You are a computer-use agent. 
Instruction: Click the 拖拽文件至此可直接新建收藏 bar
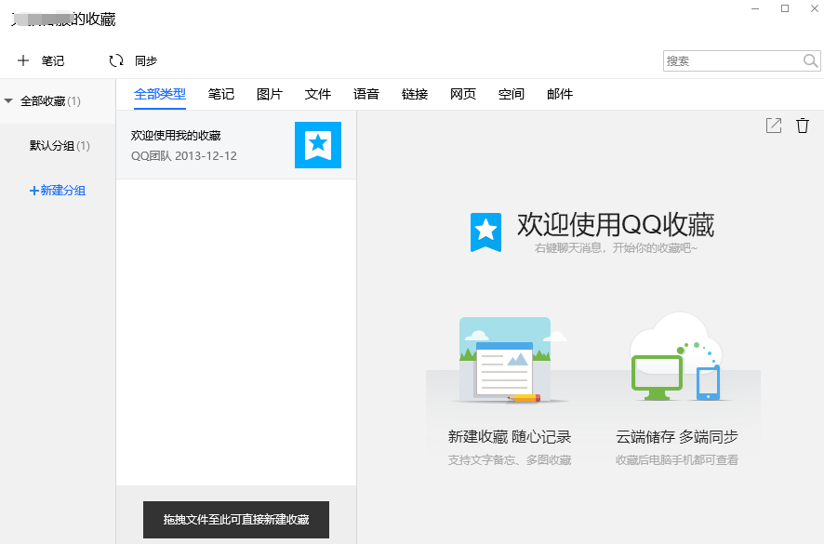[235, 520]
